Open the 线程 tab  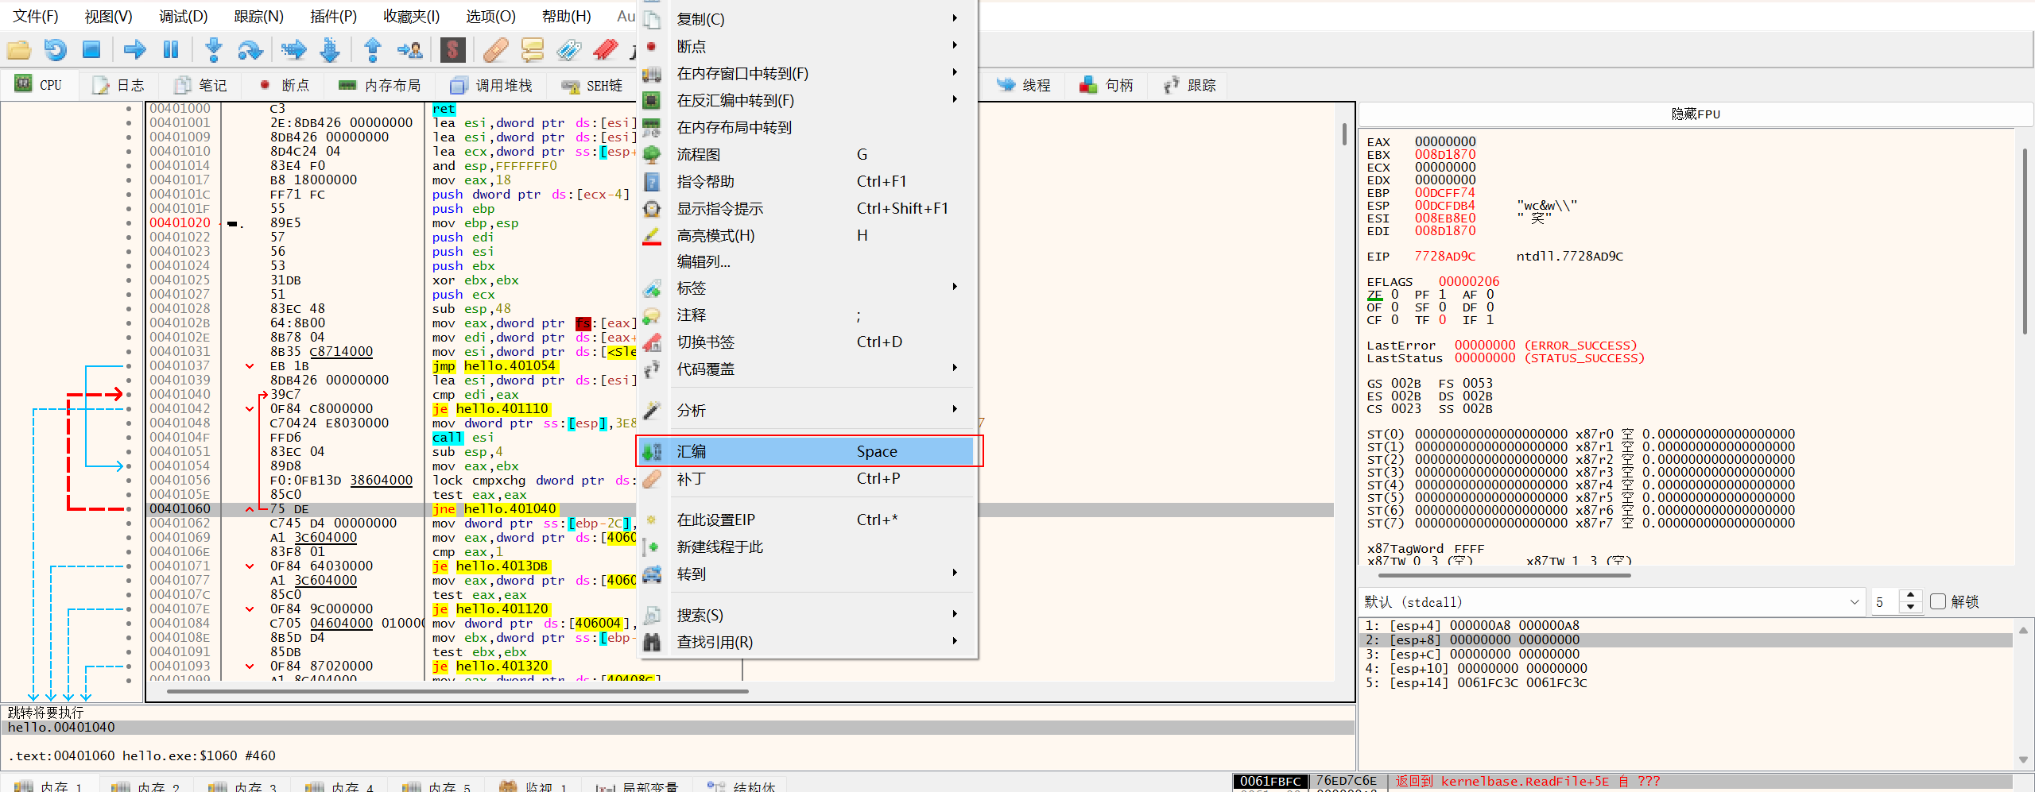1024,85
